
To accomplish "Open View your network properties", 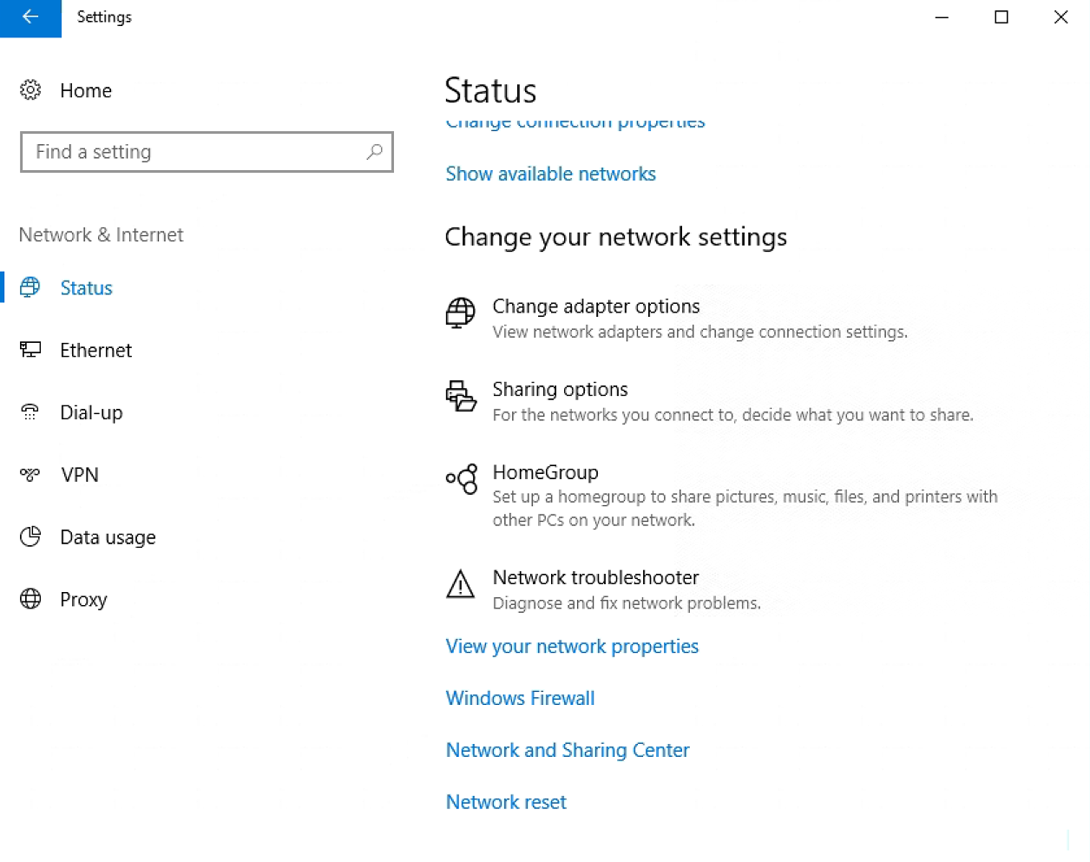I will [571, 646].
